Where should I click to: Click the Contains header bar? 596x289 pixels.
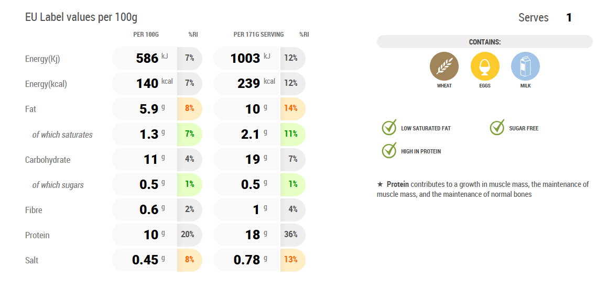pyautogui.click(x=484, y=42)
